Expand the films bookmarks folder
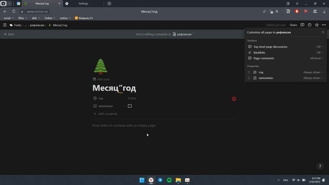 click(x=23, y=18)
